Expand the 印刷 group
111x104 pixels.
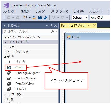click(5, 99)
